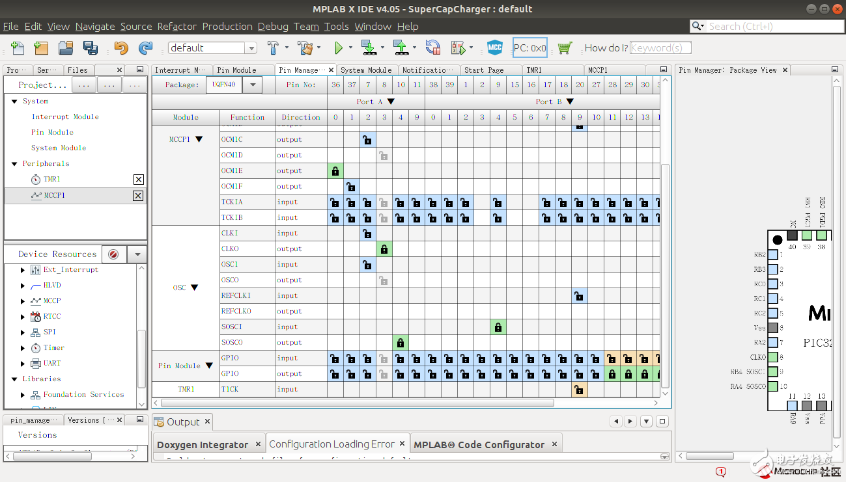Select Interrupt Module in project tree

pyautogui.click(x=65, y=117)
